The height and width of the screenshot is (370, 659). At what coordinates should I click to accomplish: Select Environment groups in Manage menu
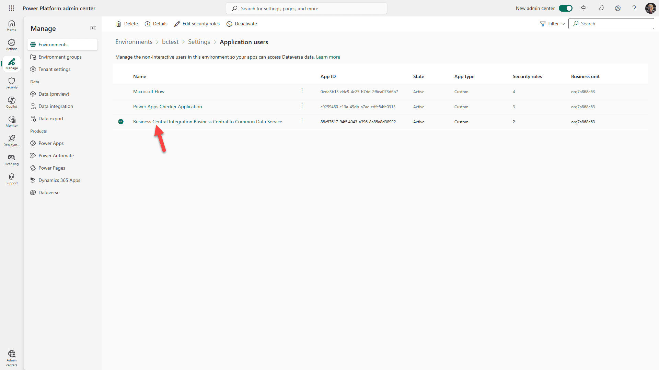(x=60, y=57)
